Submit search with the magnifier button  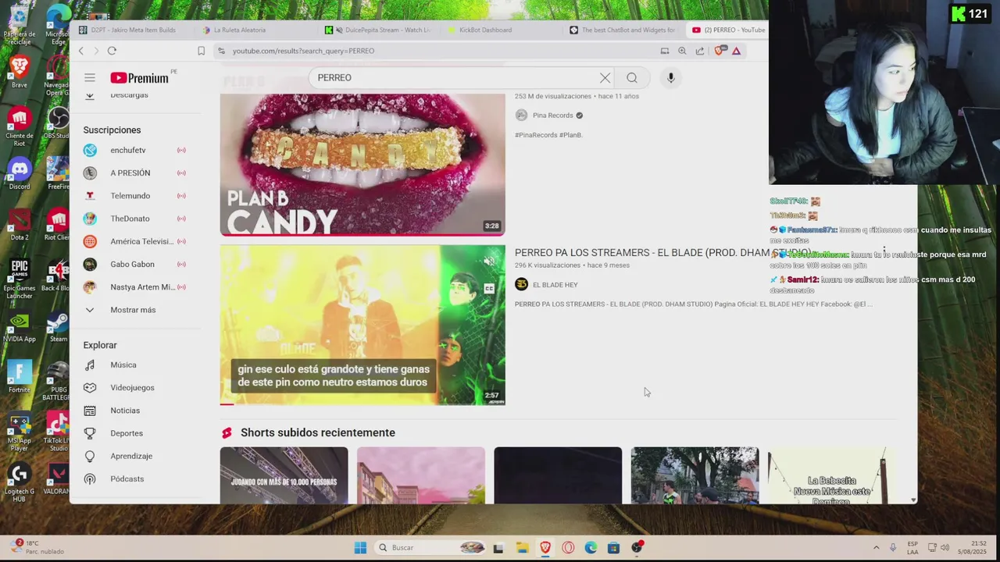[x=632, y=77]
